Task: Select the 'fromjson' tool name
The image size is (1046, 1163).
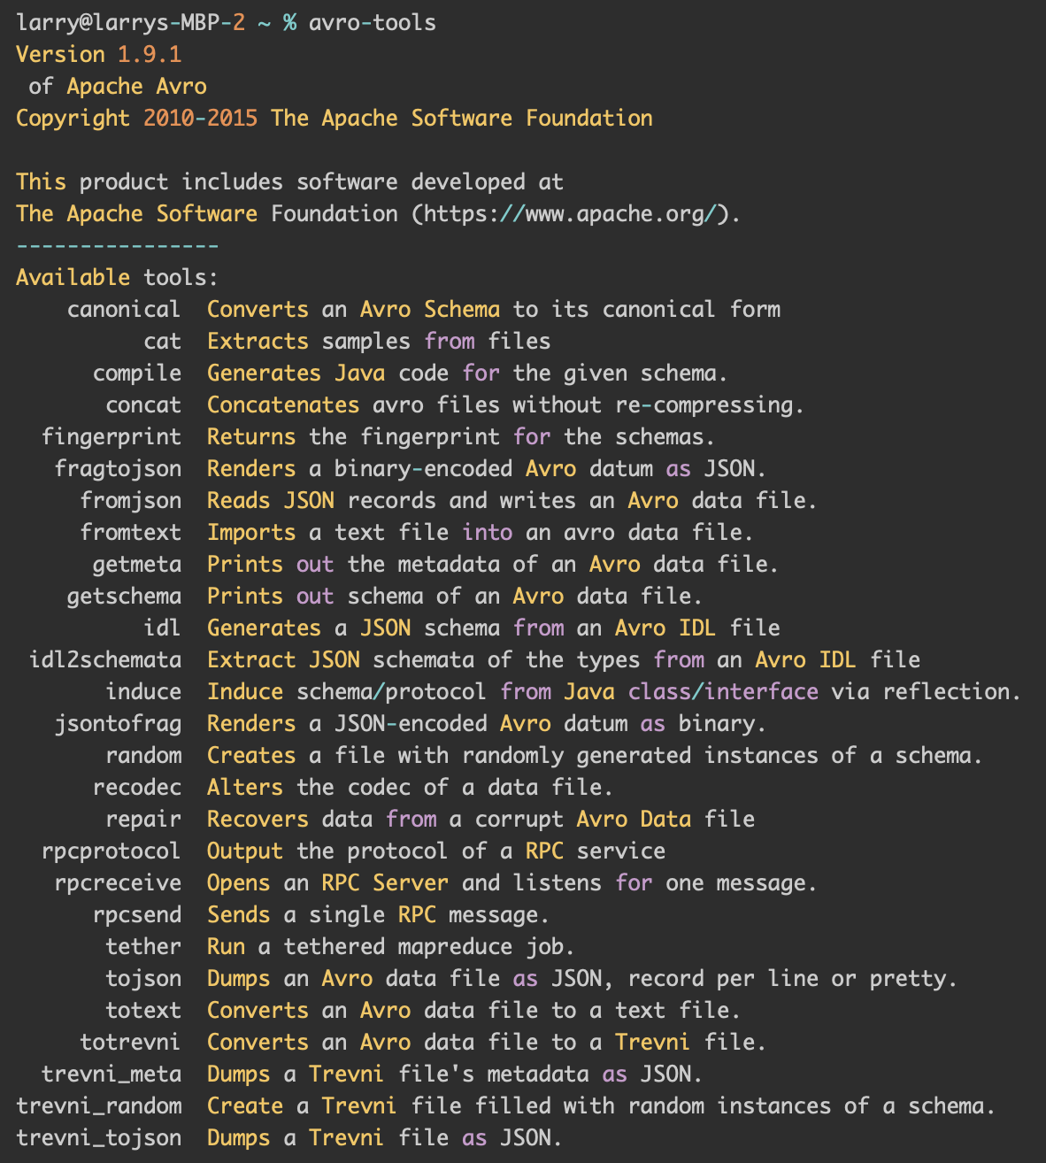Action: click(131, 500)
